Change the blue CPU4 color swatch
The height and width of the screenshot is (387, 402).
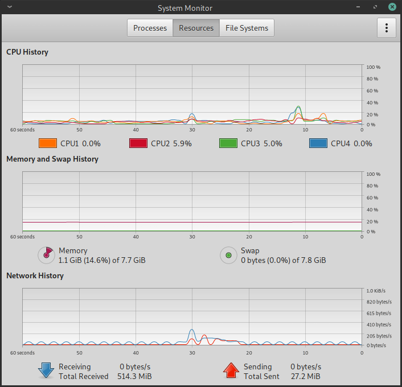pos(318,143)
